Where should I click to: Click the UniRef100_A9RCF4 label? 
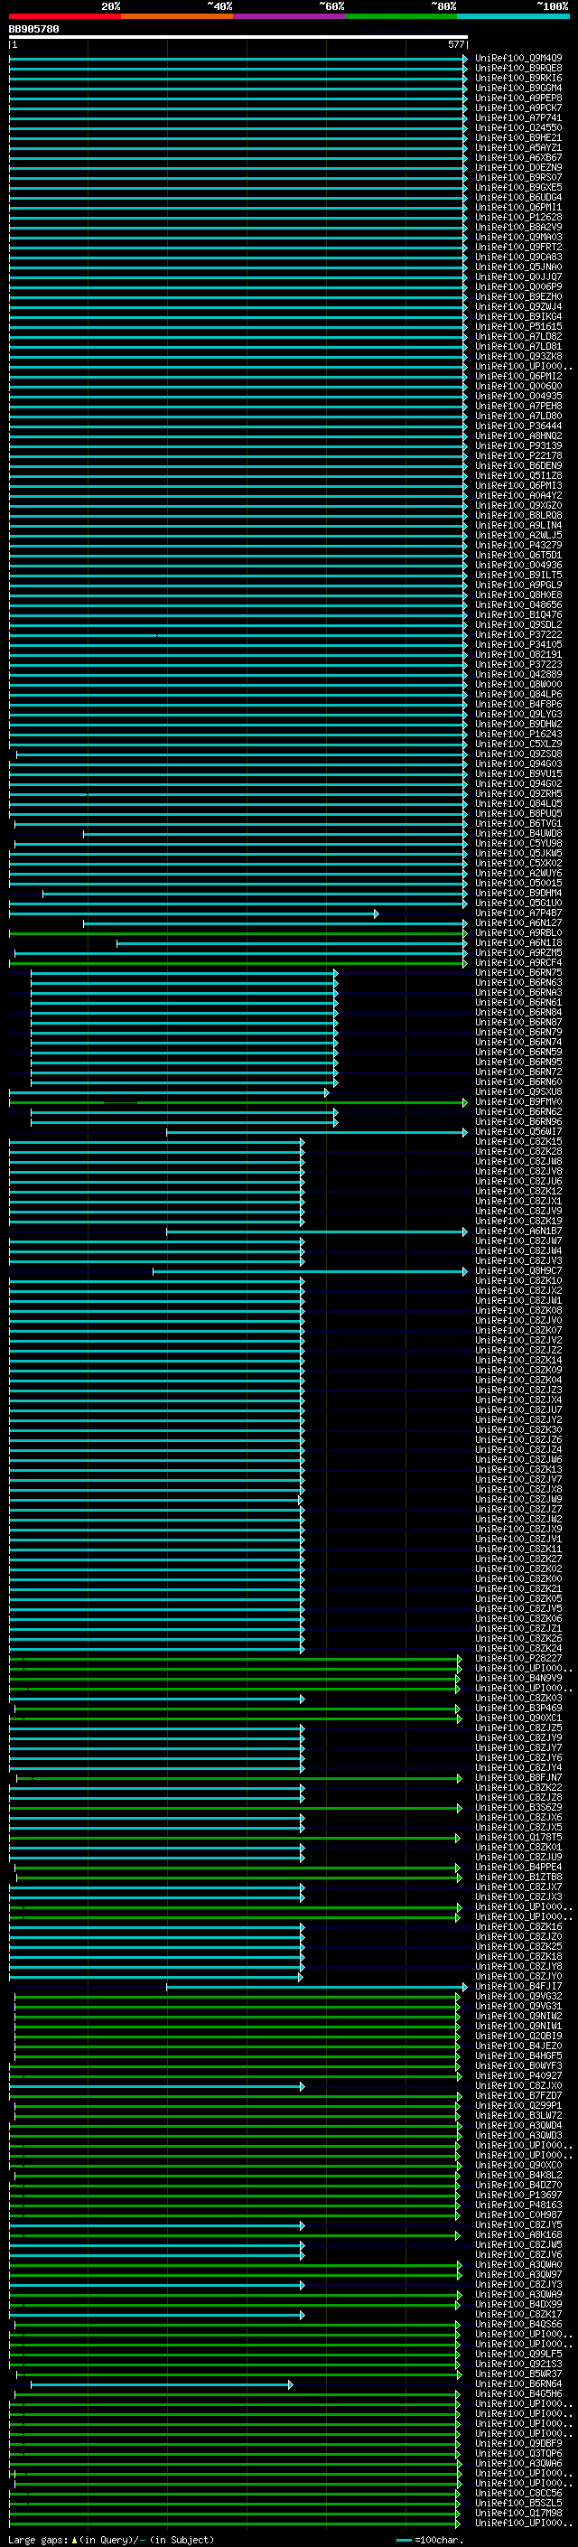(518, 963)
